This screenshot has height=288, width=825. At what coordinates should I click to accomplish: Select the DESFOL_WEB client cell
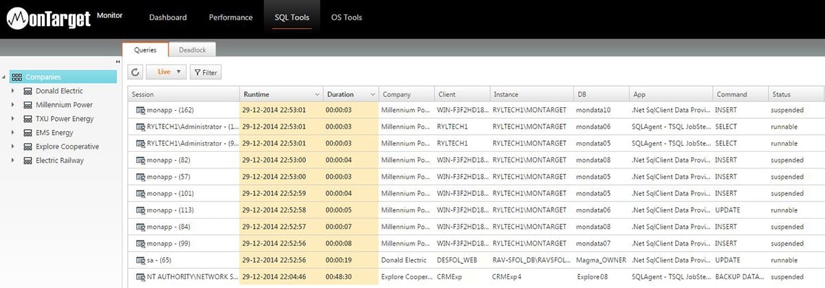click(x=461, y=260)
